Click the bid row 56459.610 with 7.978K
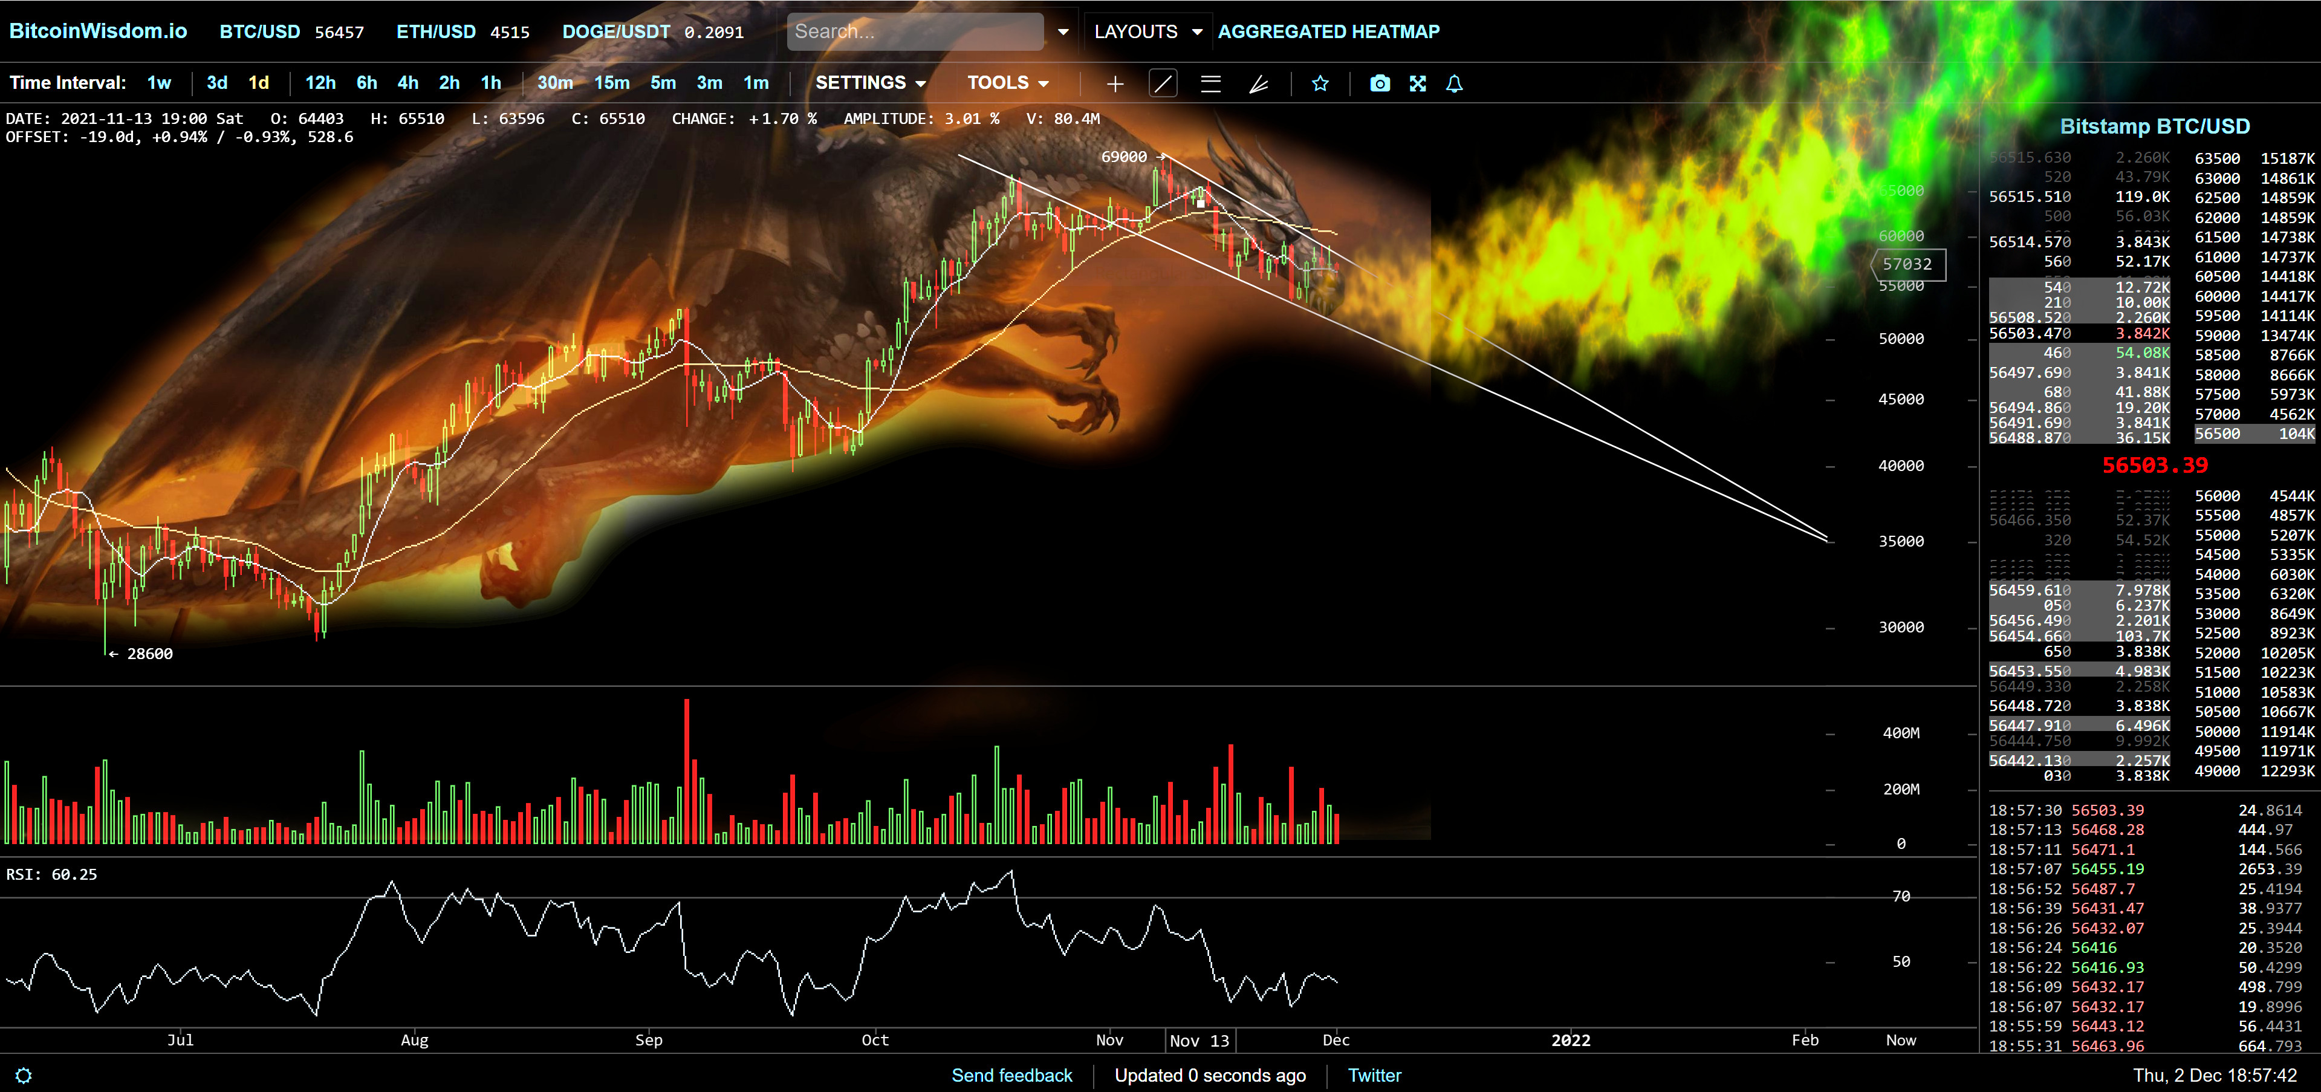The width and height of the screenshot is (2321, 1092). 2080,590
